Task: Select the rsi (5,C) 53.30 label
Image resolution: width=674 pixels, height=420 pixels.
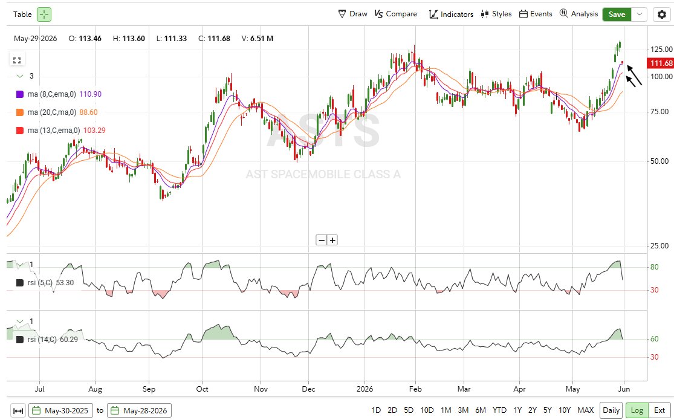Action: click(51, 282)
